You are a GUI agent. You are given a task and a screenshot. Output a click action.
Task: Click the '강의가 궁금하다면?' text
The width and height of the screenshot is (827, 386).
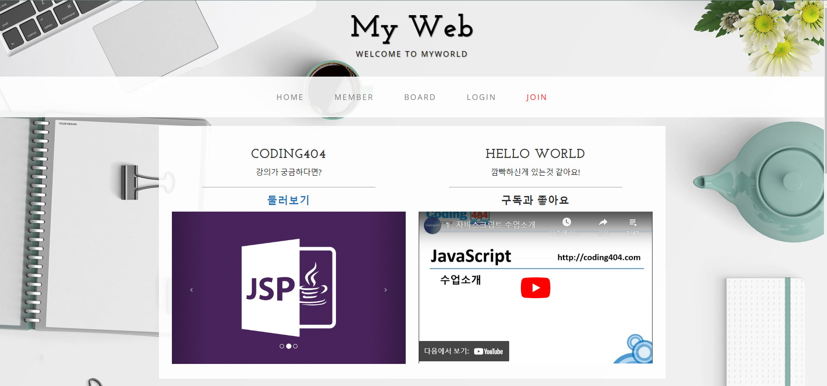(x=289, y=172)
